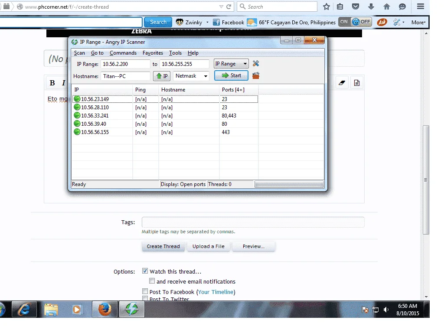Select row 10.56.28.110

[x=165, y=108]
